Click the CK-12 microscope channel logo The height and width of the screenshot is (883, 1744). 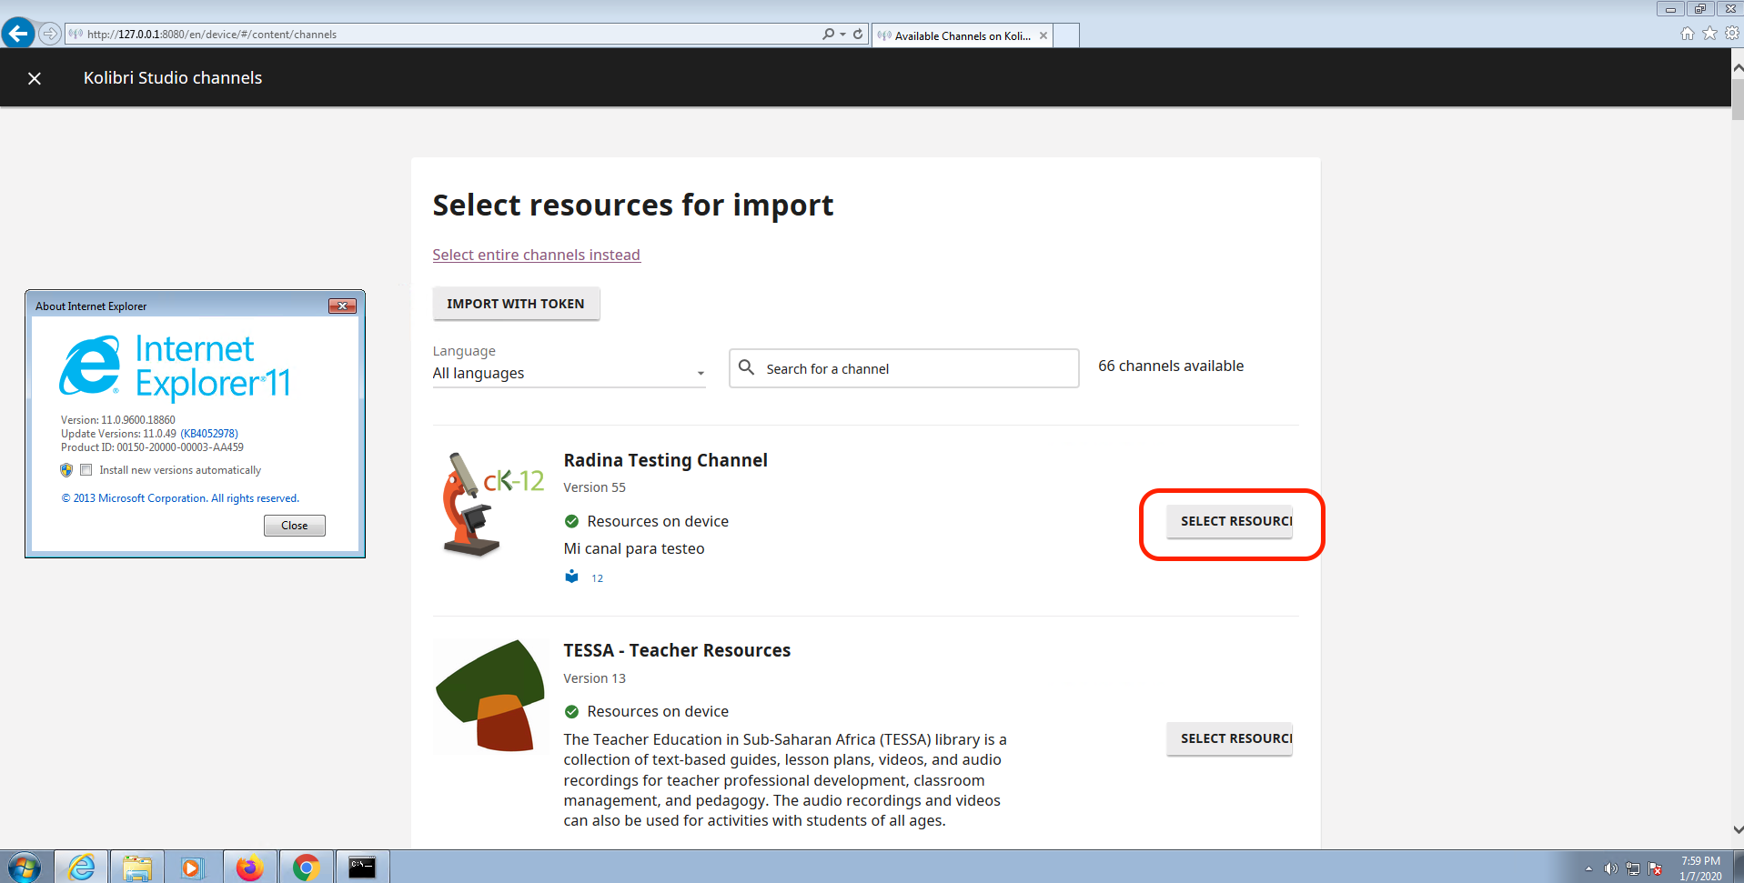pyautogui.click(x=489, y=505)
